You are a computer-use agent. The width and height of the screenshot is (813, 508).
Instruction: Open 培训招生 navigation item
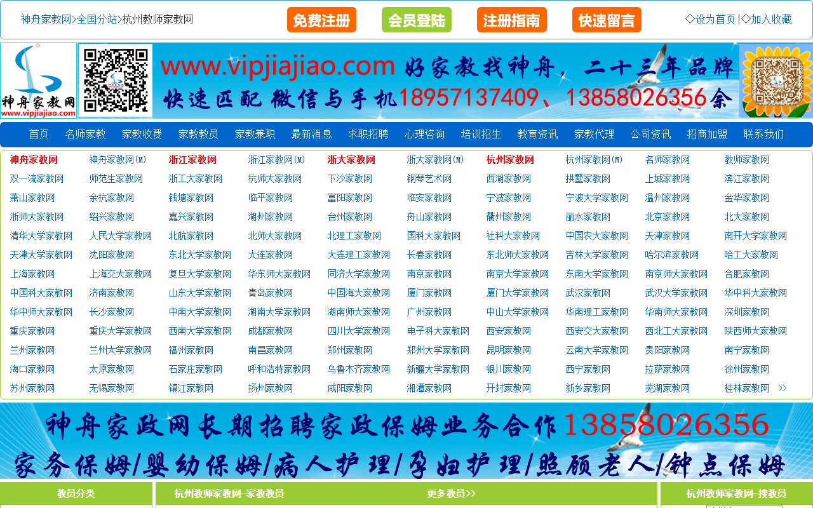[x=481, y=134]
